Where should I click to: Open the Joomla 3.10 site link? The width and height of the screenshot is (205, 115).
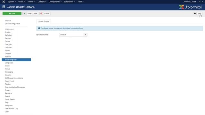tap(189, 2)
